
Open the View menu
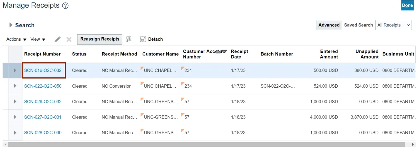[x=38, y=39]
